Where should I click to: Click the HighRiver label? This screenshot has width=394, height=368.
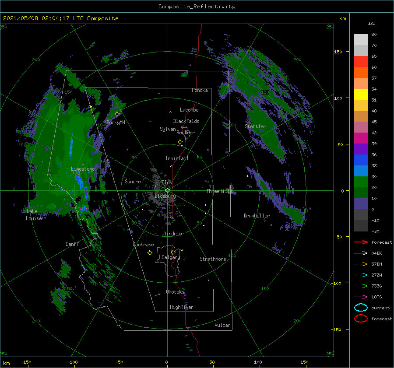pyautogui.click(x=182, y=307)
